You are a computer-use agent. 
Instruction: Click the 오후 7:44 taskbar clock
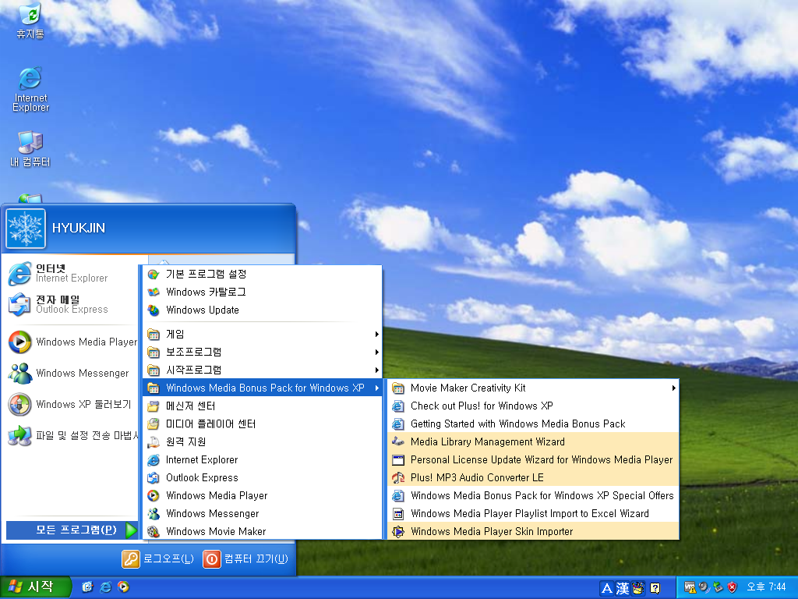[x=765, y=587]
